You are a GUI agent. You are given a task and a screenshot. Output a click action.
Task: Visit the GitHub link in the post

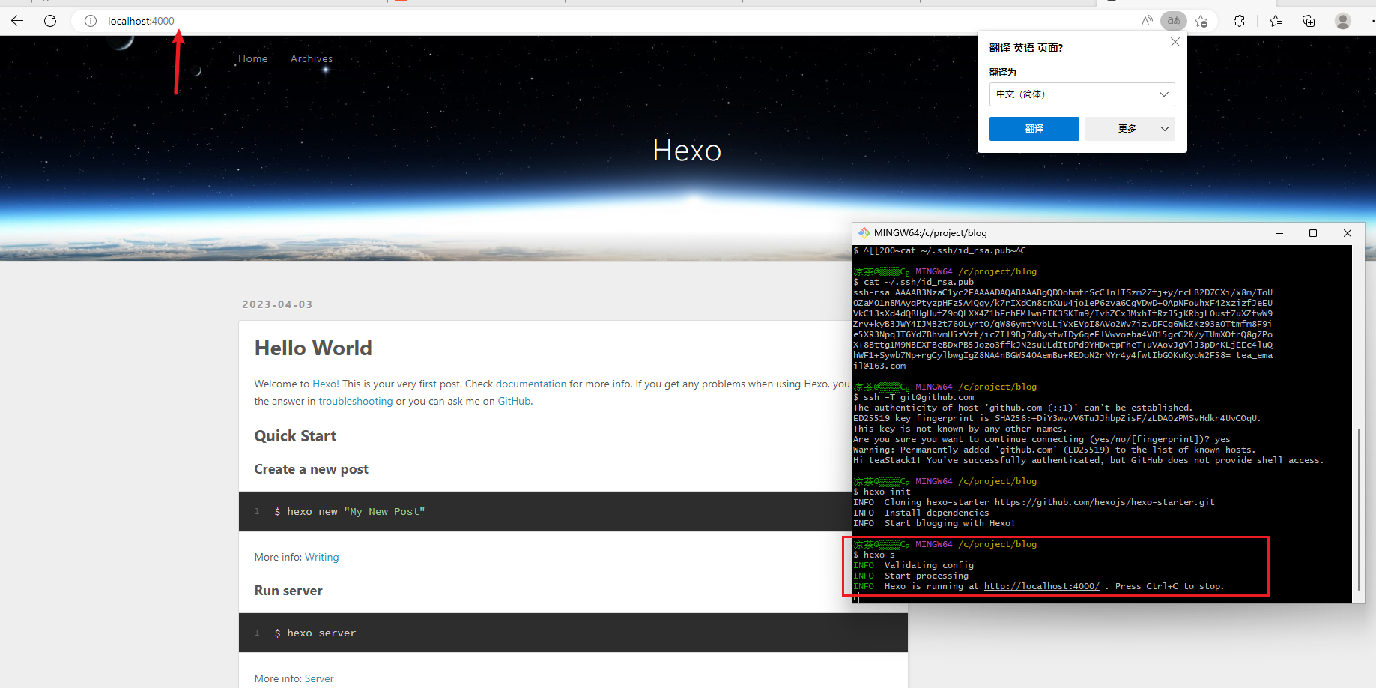click(x=514, y=401)
